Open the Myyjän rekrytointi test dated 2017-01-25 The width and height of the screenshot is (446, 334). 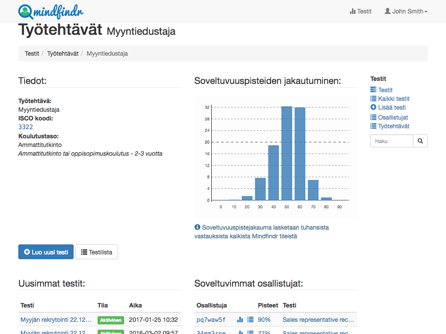point(56,320)
